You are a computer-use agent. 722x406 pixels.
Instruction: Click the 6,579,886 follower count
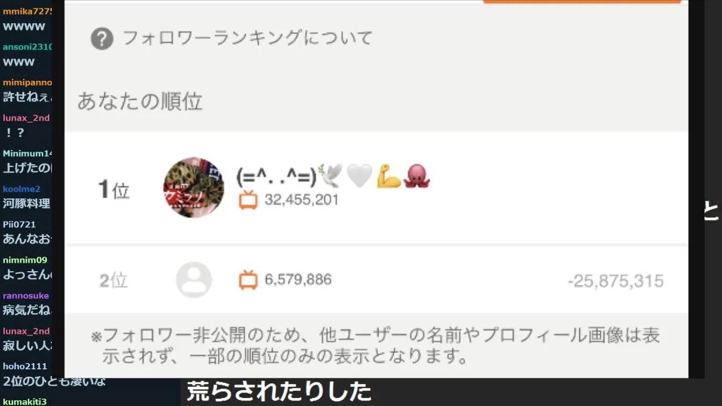[x=298, y=280]
